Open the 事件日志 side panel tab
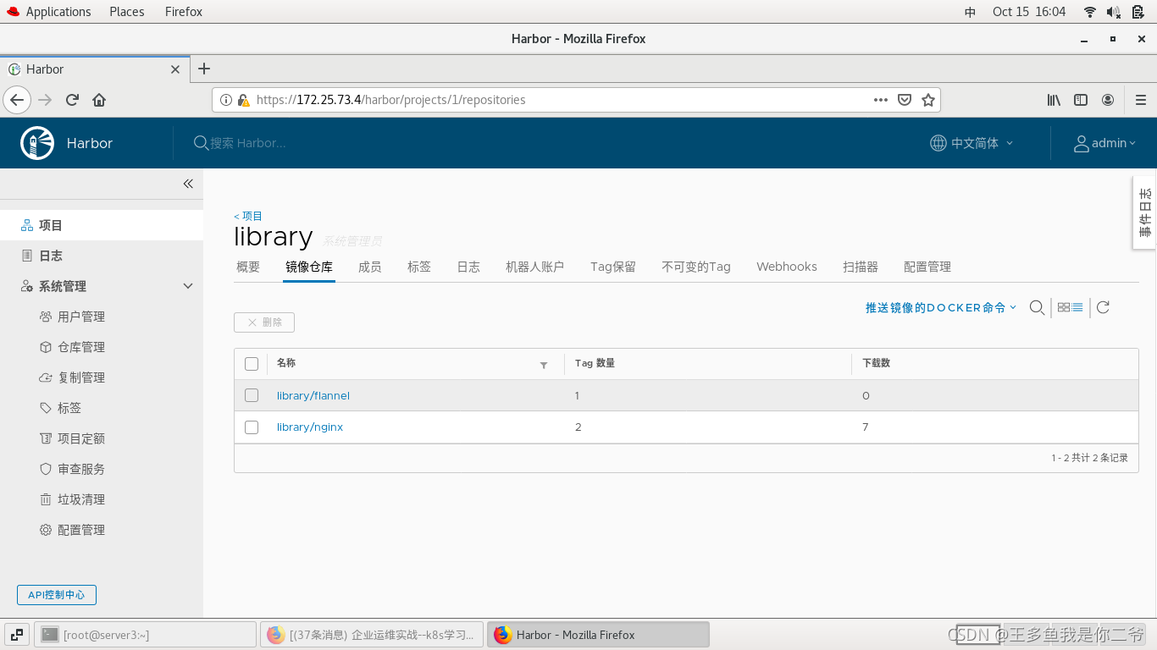The height and width of the screenshot is (650, 1157). click(x=1144, y=212)
